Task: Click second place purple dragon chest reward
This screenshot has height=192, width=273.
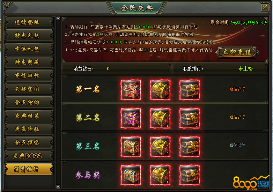Action: (x=131, y=118)
